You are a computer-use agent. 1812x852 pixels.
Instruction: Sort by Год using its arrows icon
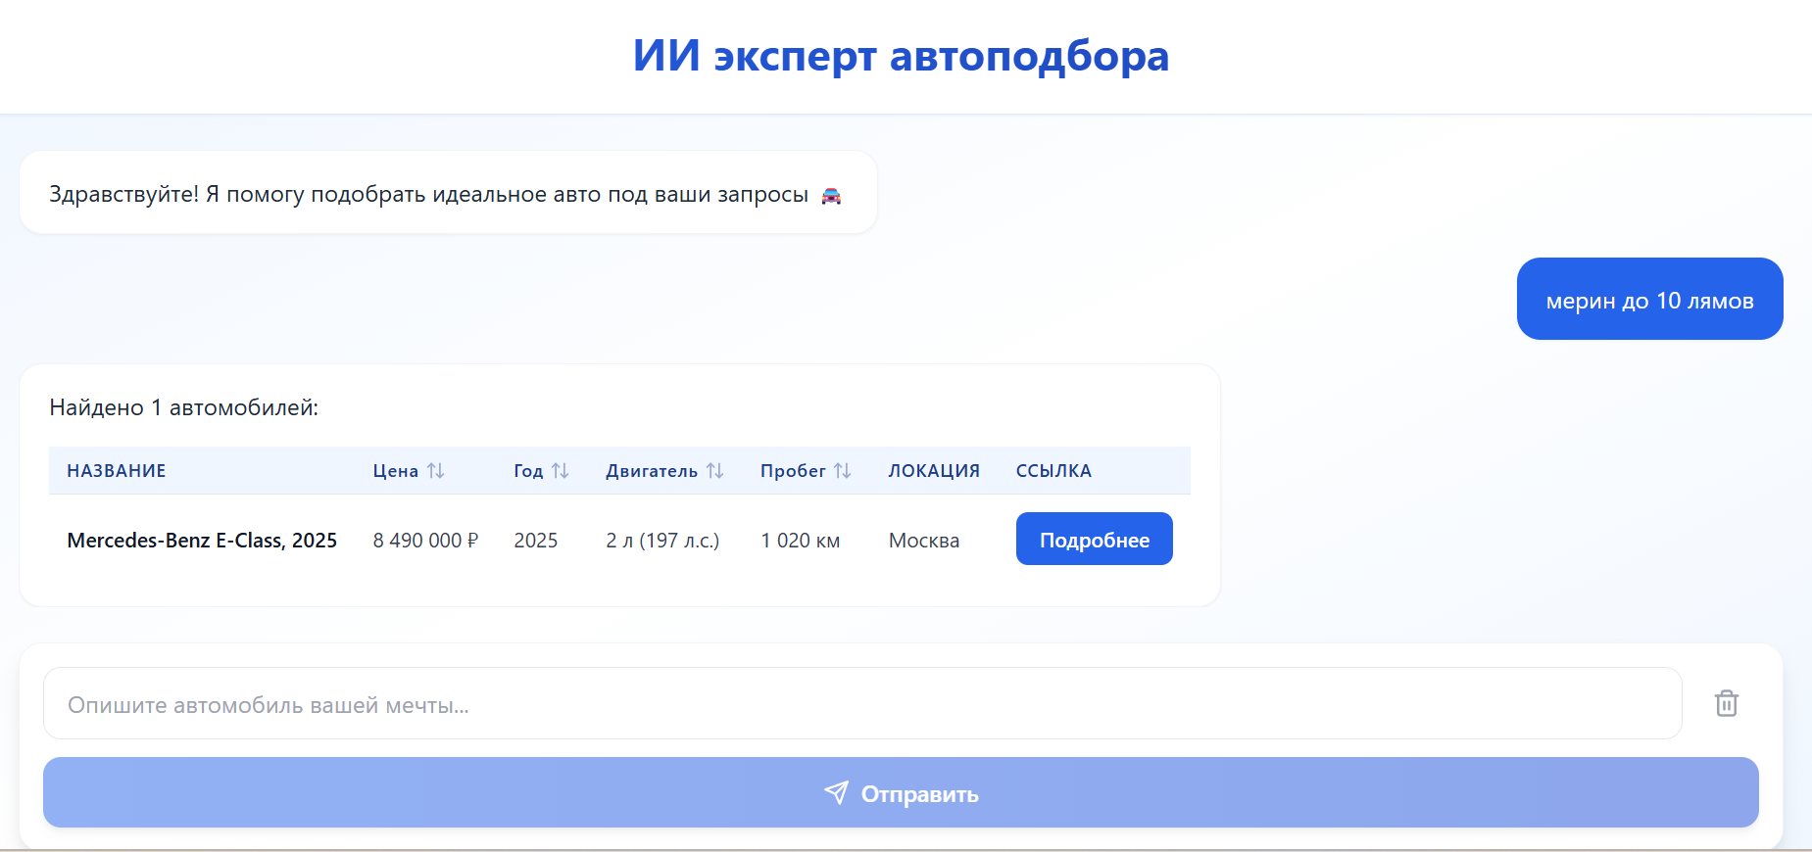(561, 471)
